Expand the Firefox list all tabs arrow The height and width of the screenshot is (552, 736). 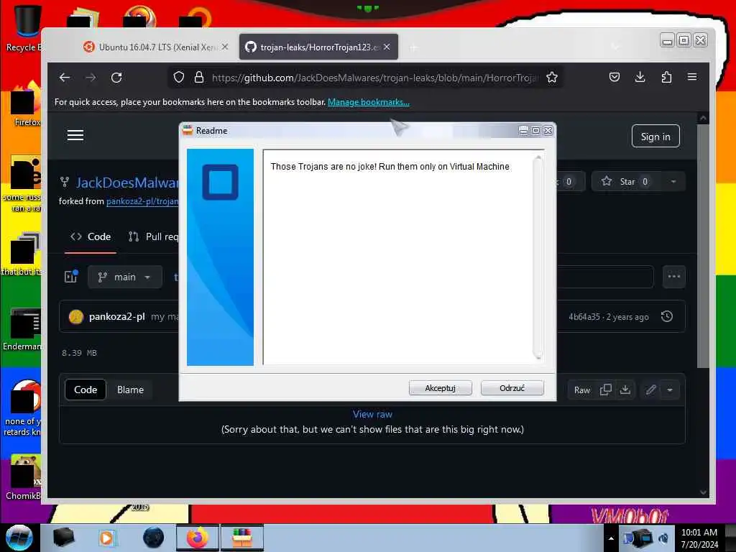coord(616,47)
